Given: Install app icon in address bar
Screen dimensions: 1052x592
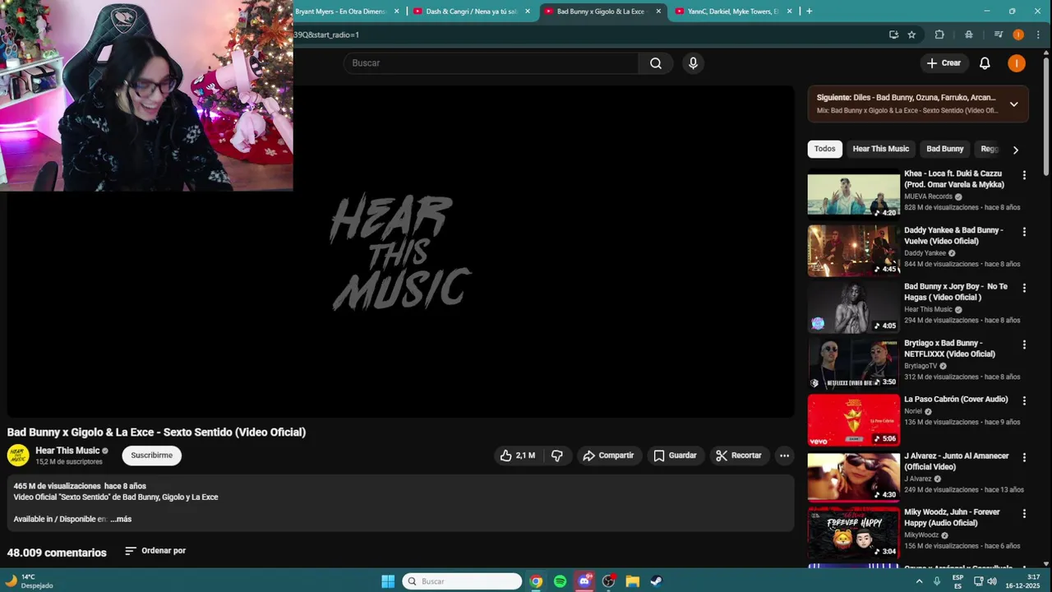Looking at the screenshot, I should [893, 35].
